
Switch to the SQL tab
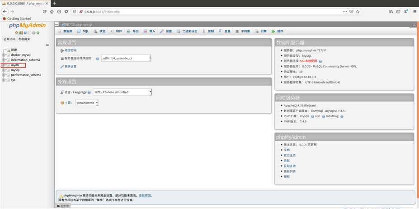83,31
